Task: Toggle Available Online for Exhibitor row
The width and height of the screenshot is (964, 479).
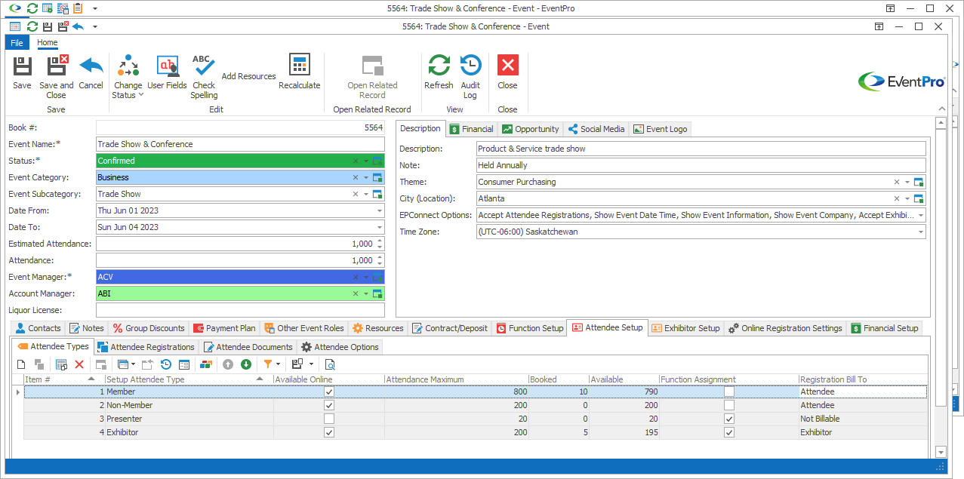Action: [328, 433]
